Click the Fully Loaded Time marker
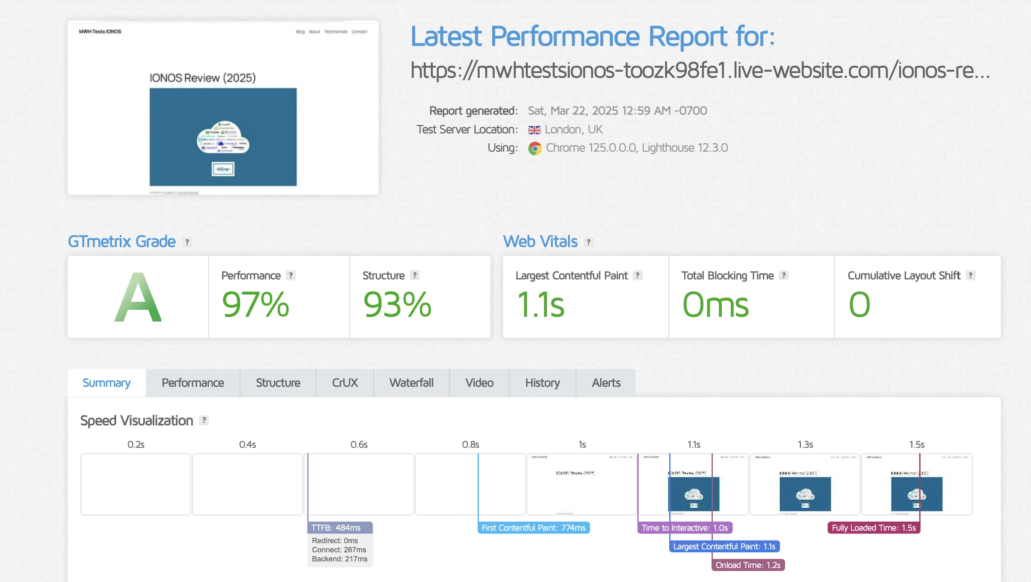 (873, 528)
